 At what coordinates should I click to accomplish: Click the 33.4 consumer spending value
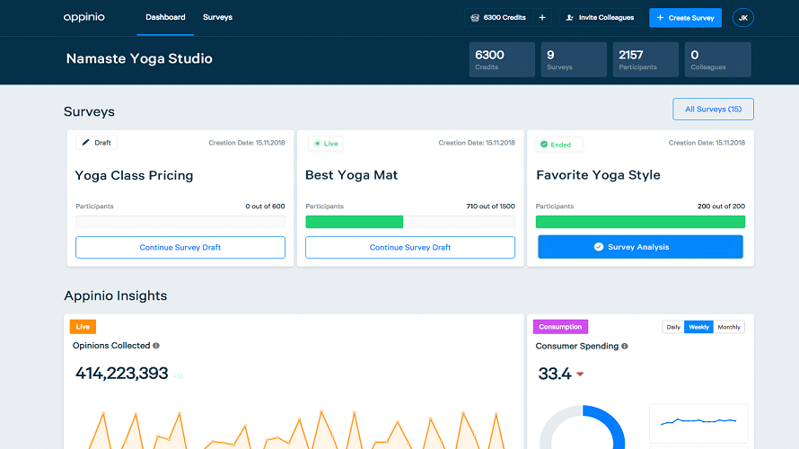tap(555, 374)
